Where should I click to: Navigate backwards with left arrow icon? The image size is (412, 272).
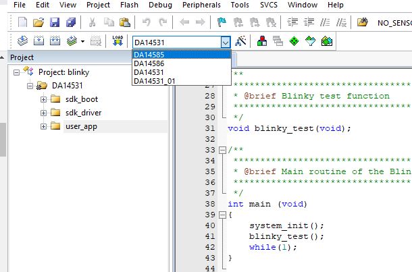point(184,22)
